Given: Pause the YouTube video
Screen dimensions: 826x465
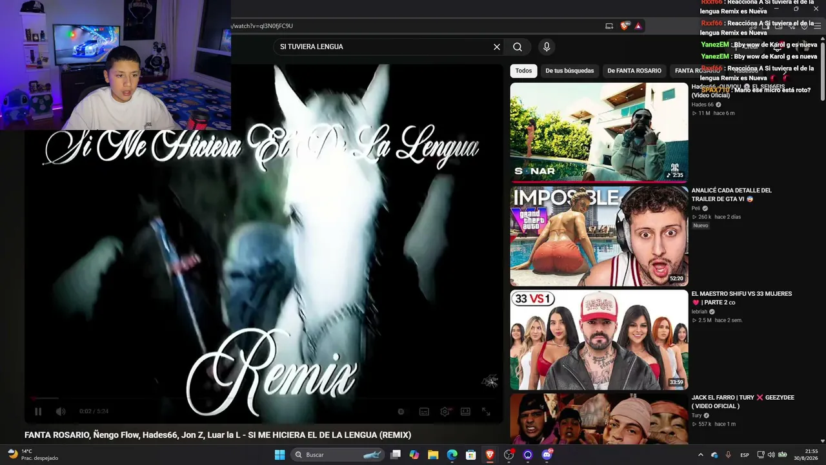Looking at the screenshot, I should click(38, 411).
